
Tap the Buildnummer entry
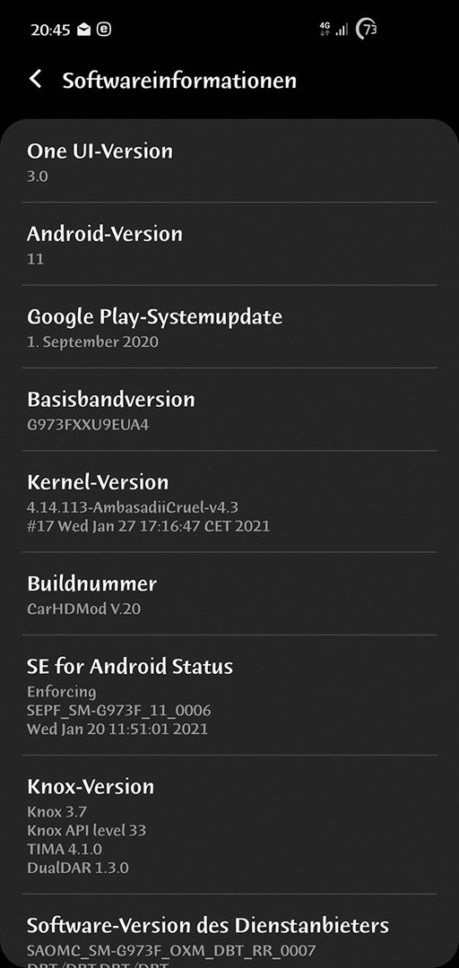pos(229,593)
